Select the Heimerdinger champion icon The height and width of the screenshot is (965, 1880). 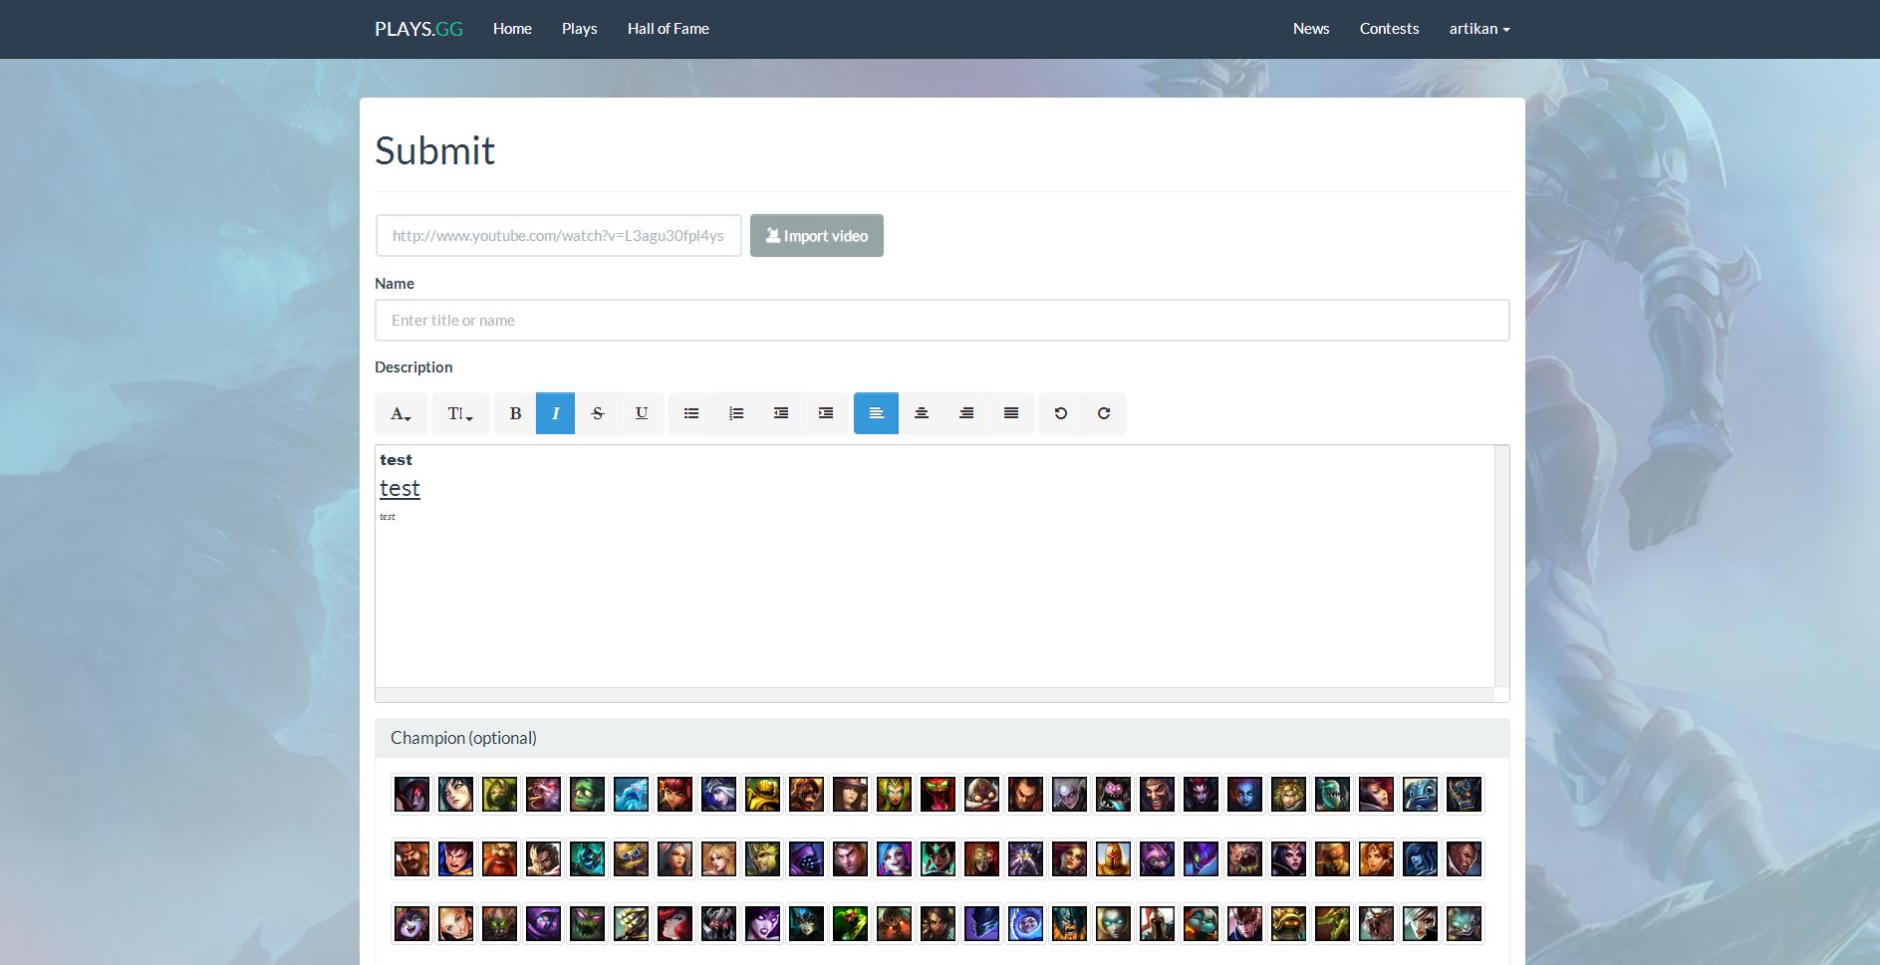click(631, 859)
